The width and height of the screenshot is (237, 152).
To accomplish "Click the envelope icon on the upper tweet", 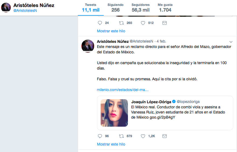I will pyautogui.click(x=164, y=23).
